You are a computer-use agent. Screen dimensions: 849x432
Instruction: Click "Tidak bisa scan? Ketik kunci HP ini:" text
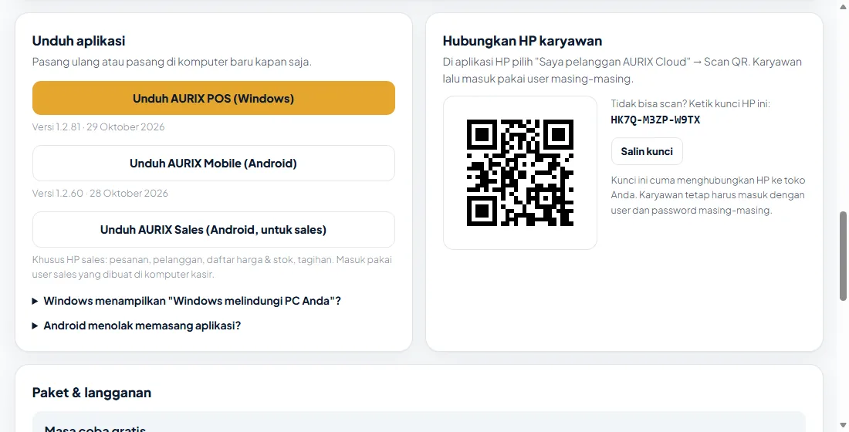[690, 103]
